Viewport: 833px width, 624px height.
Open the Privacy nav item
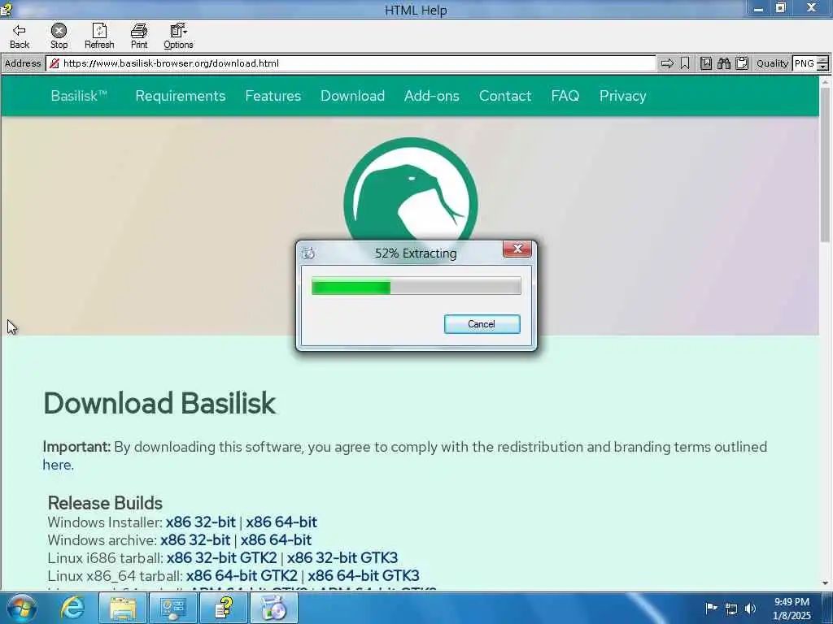(622, 96)
